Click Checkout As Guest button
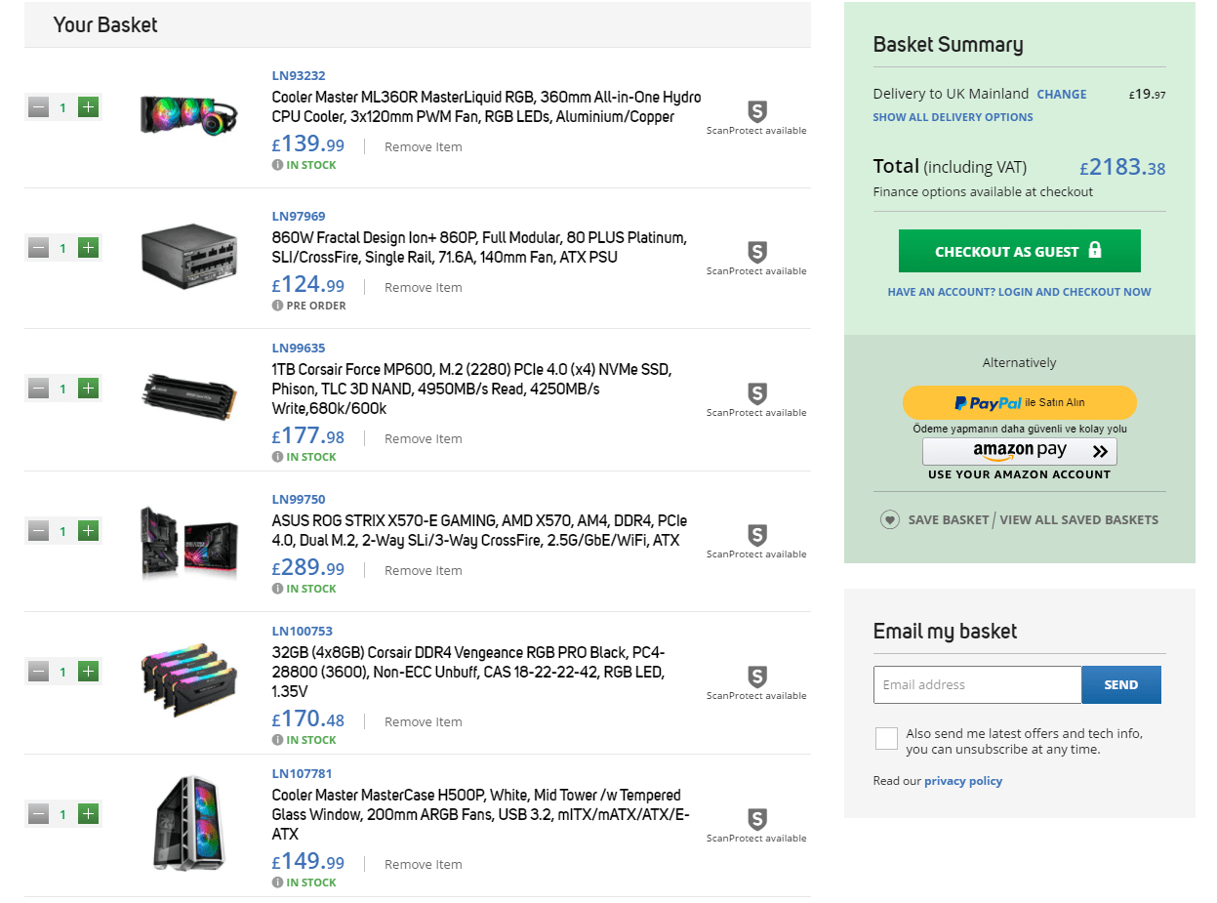 point(1019,251)
